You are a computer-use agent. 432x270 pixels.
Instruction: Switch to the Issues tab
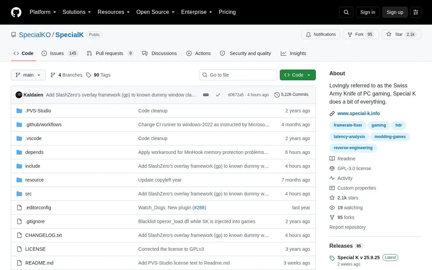tap(60, 53)
